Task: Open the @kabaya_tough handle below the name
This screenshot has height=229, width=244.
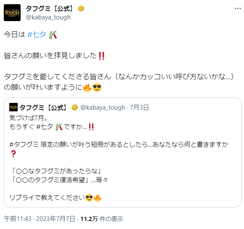Action: point(48,17)
